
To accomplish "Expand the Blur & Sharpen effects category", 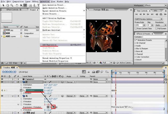I will (x=135, y=49).
